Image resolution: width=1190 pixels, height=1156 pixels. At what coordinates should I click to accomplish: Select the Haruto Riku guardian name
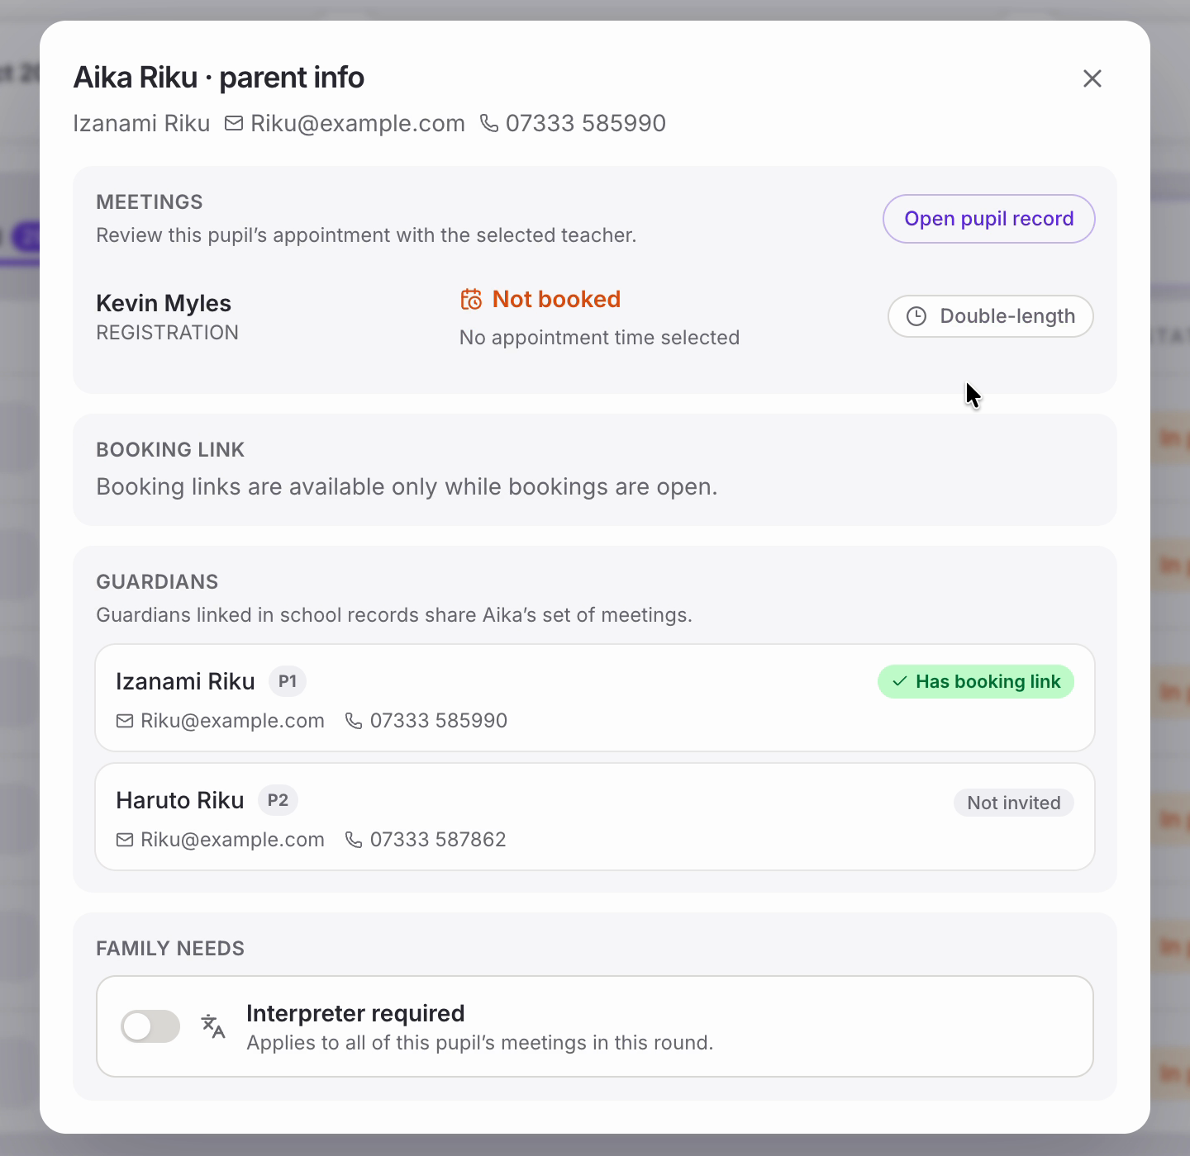(x=180, y=800)
